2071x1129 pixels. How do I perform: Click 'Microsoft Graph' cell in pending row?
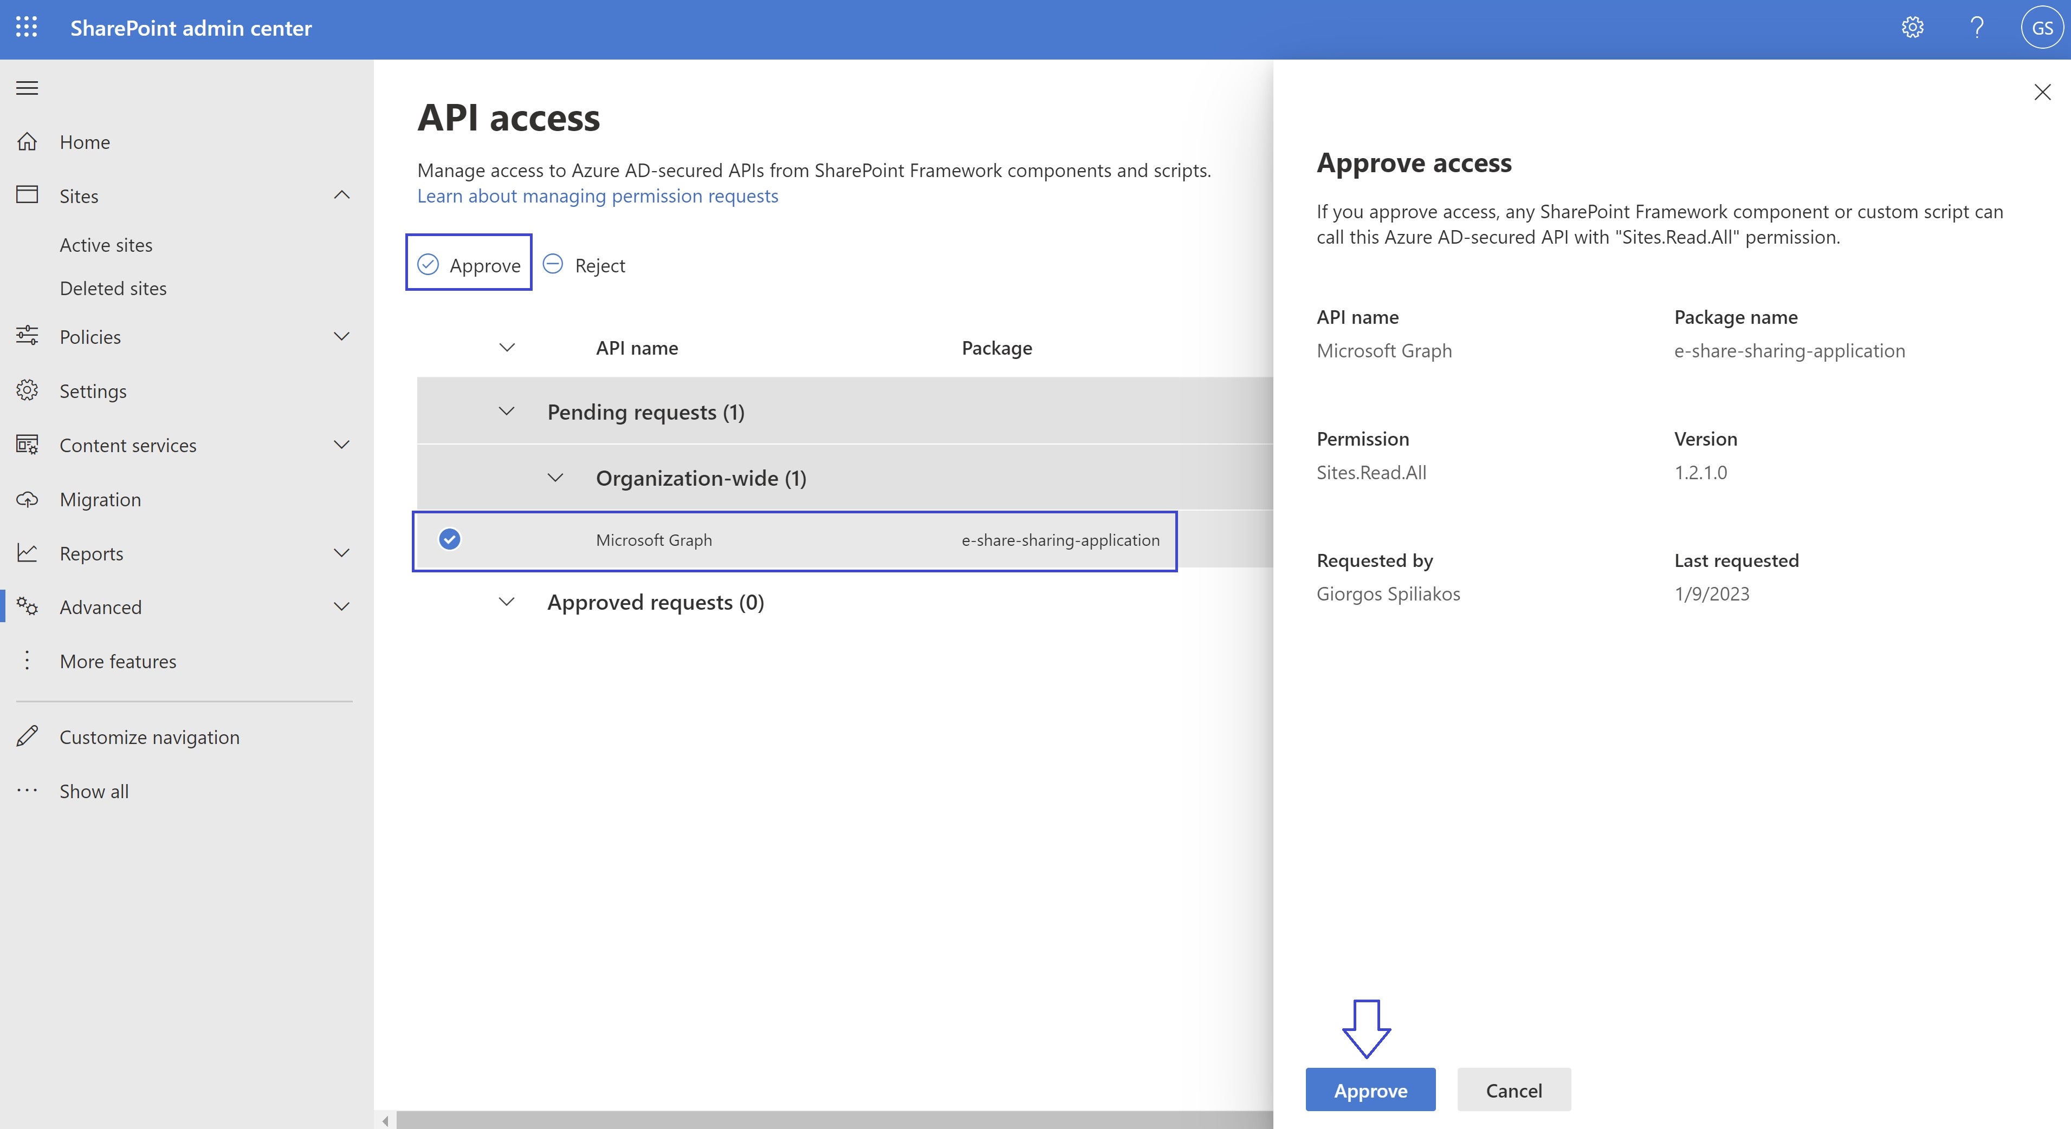point(653,540)
